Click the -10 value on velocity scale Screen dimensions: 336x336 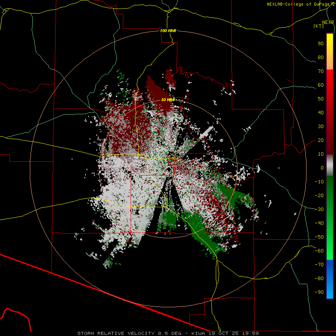click(x=319, y=182)
